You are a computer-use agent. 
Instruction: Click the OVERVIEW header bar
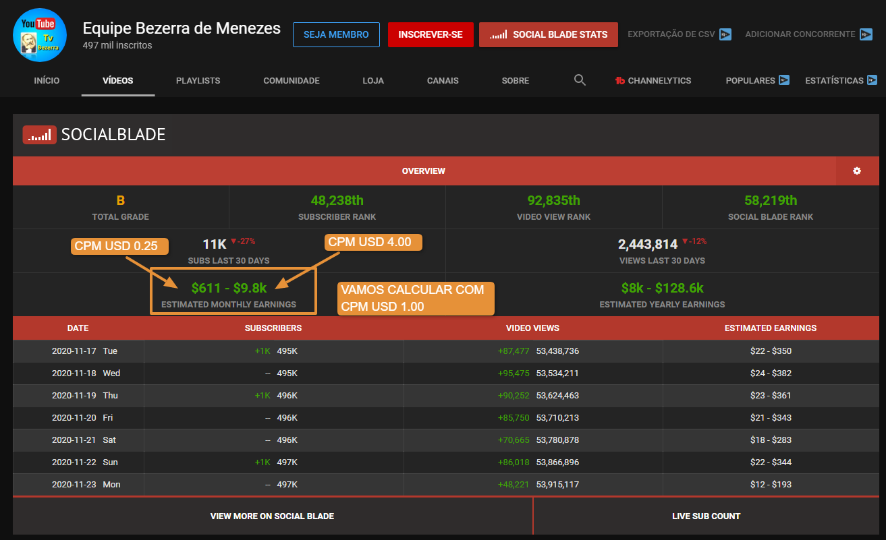click(424, 171)
